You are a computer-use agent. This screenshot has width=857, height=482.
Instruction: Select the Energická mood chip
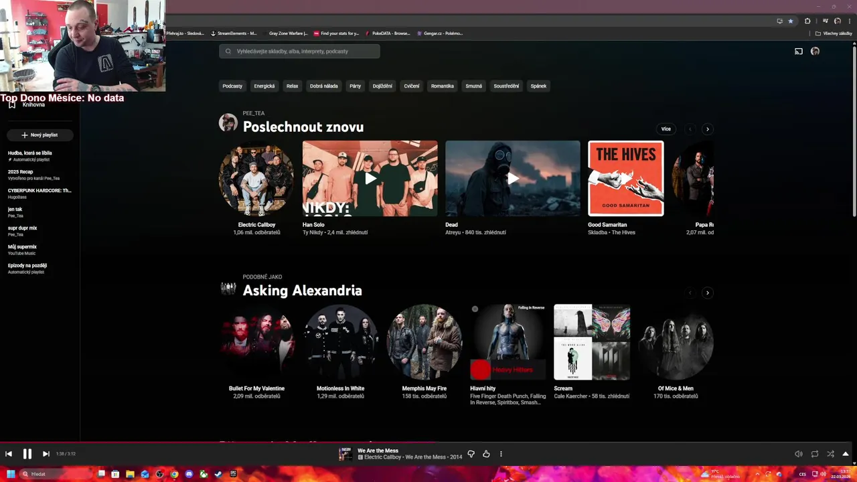[x=264, y=86]
